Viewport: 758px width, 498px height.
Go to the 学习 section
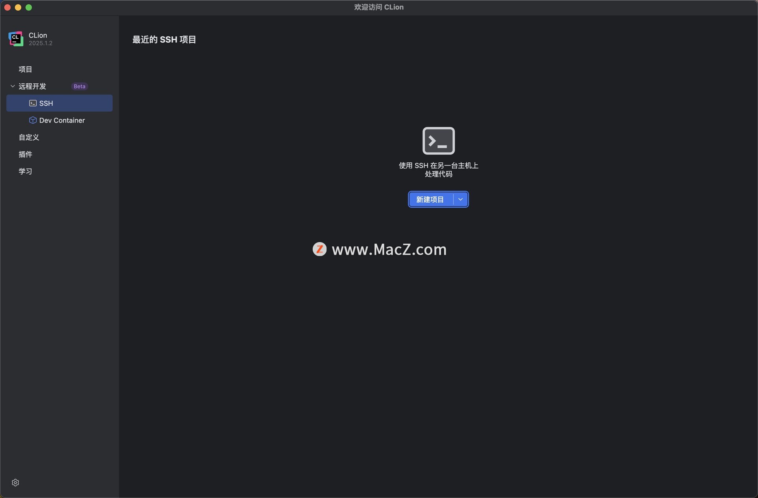(25, 171)
